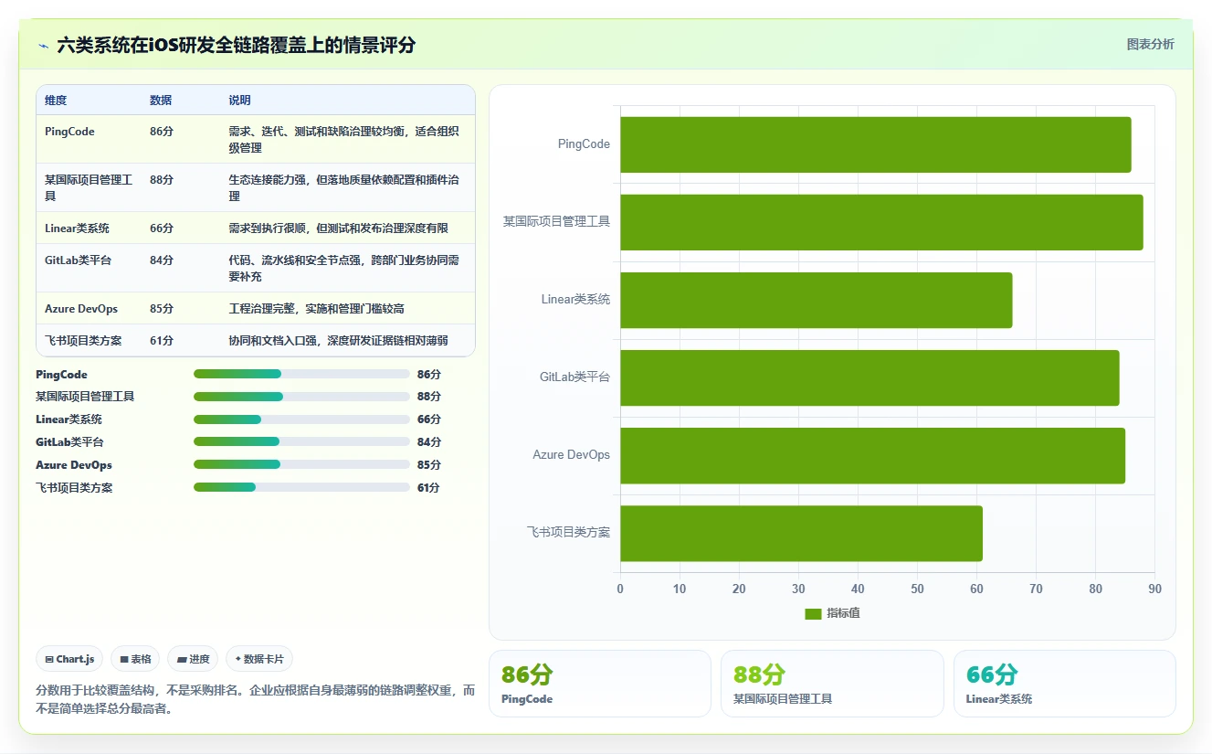The image size is (1212, 754).
Task: Select the Chart.js tag chip
Action: pos(69,659)
